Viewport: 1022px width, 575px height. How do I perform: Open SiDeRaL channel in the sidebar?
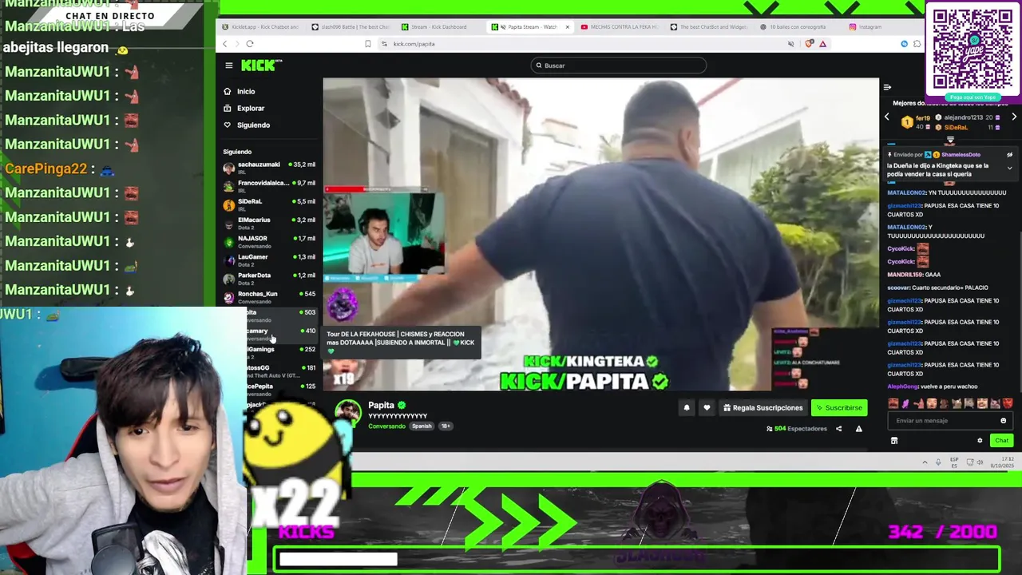tap(269, 204)
